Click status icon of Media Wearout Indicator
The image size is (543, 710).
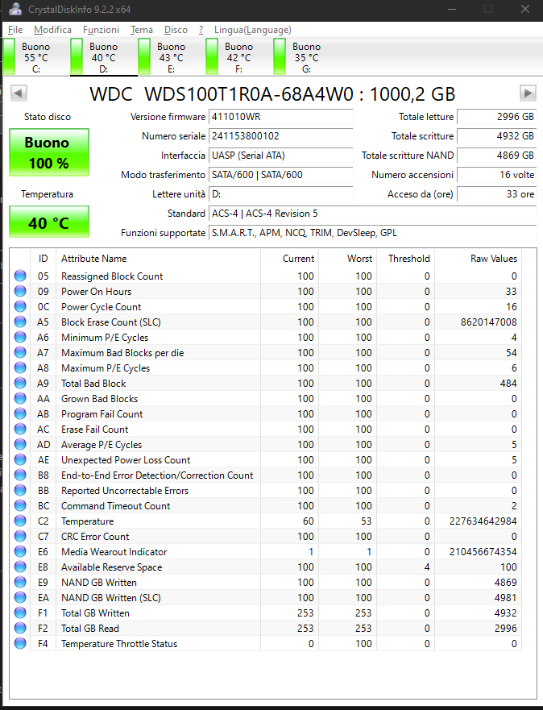[x=20, y=551]
